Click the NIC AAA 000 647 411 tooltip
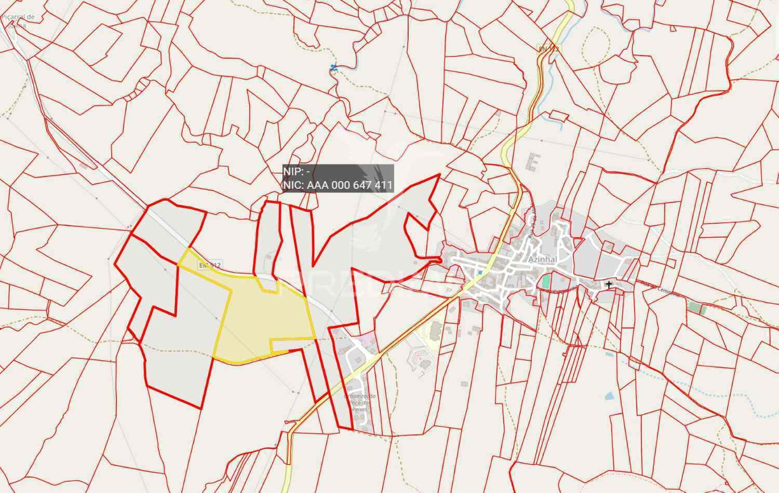 tap(338, 179)
